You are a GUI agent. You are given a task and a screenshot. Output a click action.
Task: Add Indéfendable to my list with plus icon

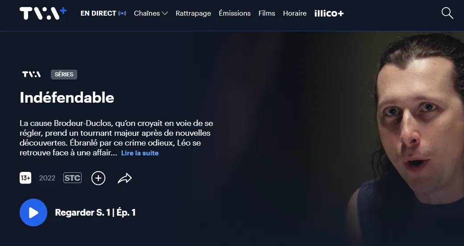pos(98,178)
